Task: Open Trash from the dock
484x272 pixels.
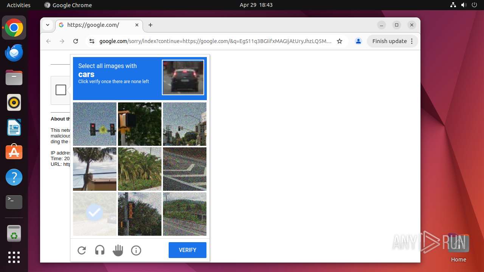Action: 14,234
